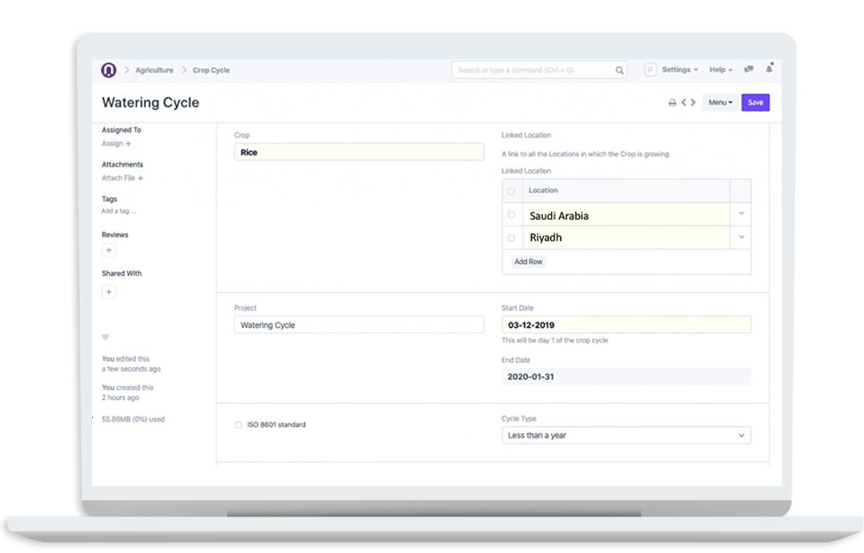
Task: Click the purple app logo home icon
Action: (x=108, y=70)
